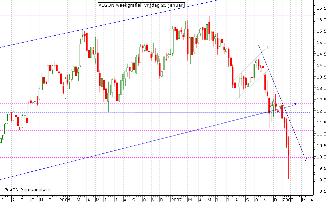Click the blue 'm' trendline label

pos(295,104)
